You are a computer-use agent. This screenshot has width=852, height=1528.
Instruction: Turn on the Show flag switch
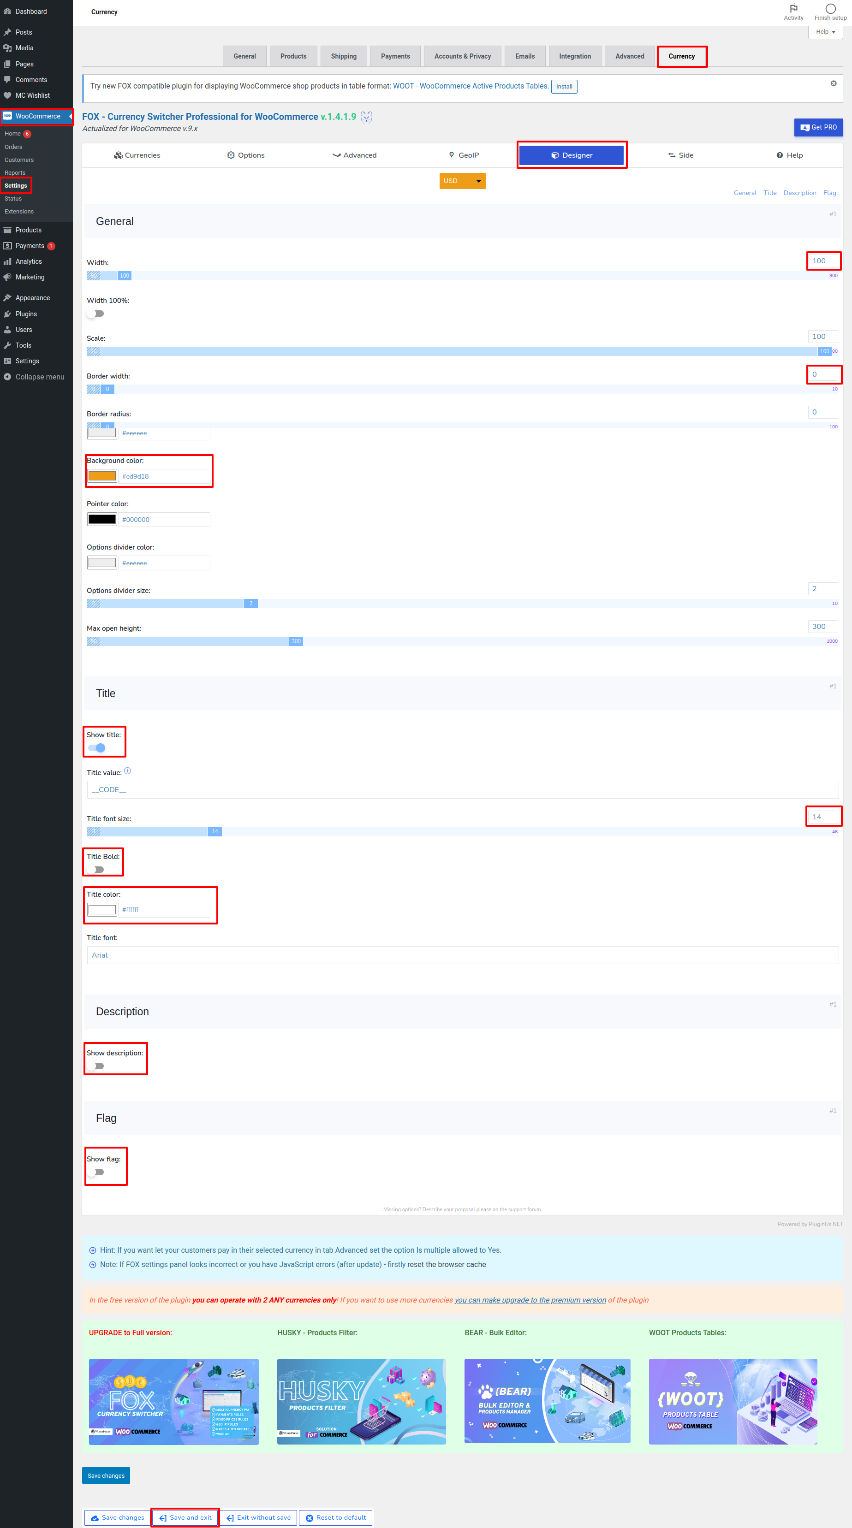pyautogui.click(x=95, y=1172)
